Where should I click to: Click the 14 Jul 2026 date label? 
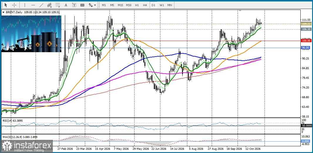[177, 149]
